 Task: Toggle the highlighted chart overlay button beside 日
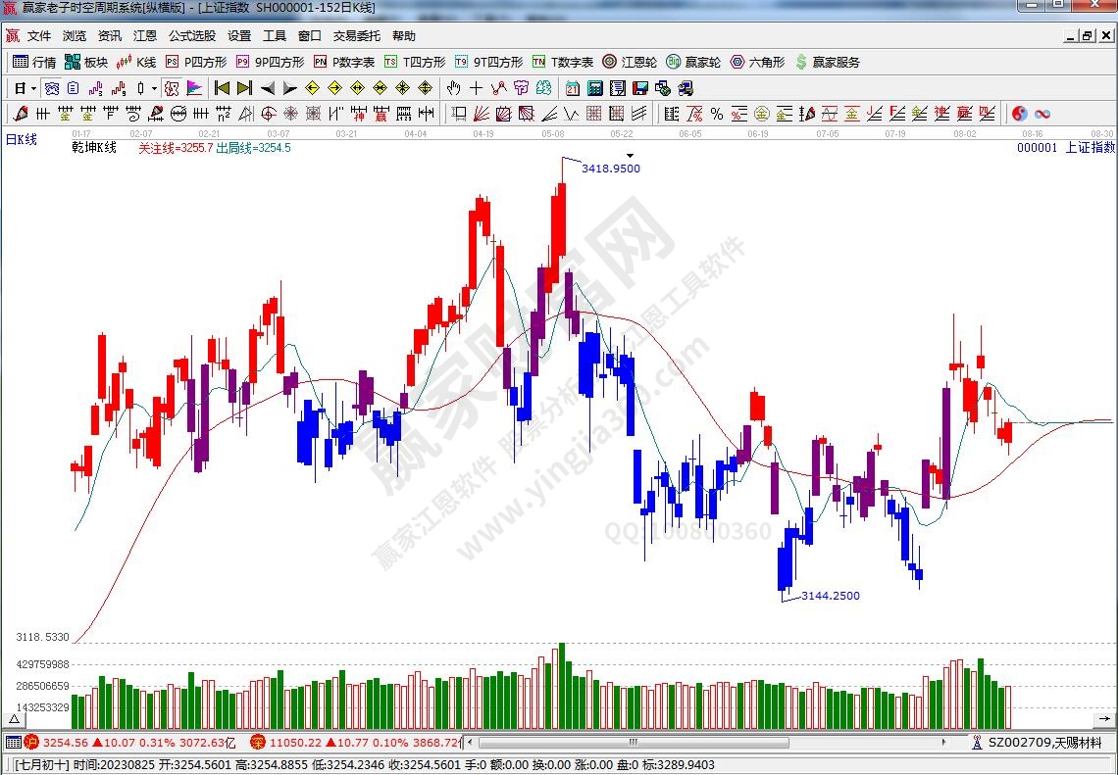pyautogui.click(x=51, y=88)
